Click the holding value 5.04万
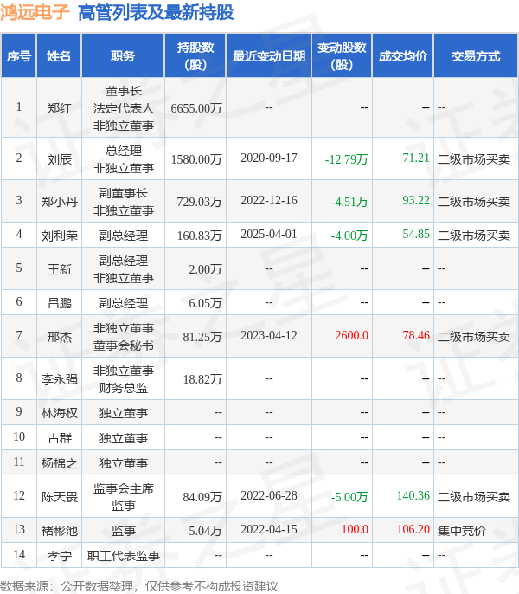 pos(205,531)
